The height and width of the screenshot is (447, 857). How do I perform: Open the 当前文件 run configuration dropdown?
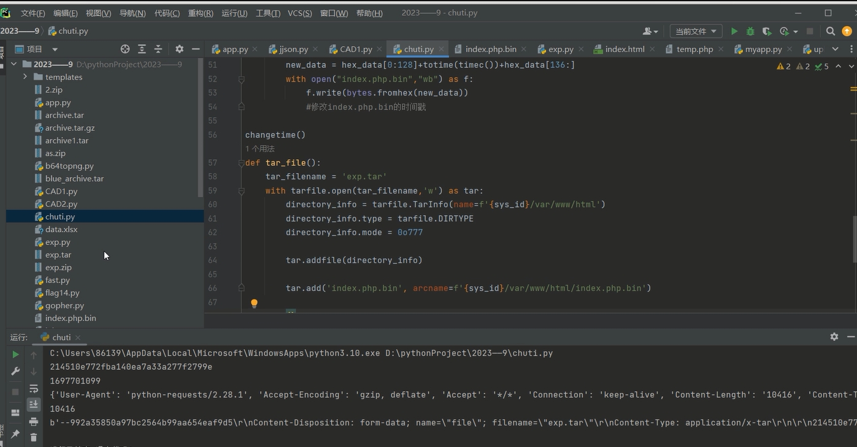point(696,31)
